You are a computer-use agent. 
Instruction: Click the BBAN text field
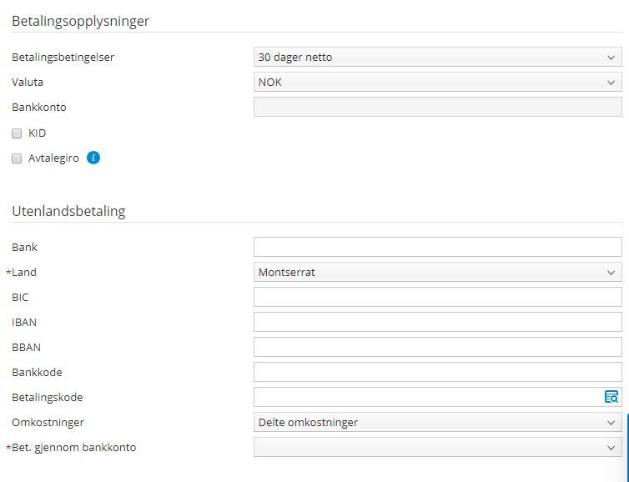click(438, 347)
